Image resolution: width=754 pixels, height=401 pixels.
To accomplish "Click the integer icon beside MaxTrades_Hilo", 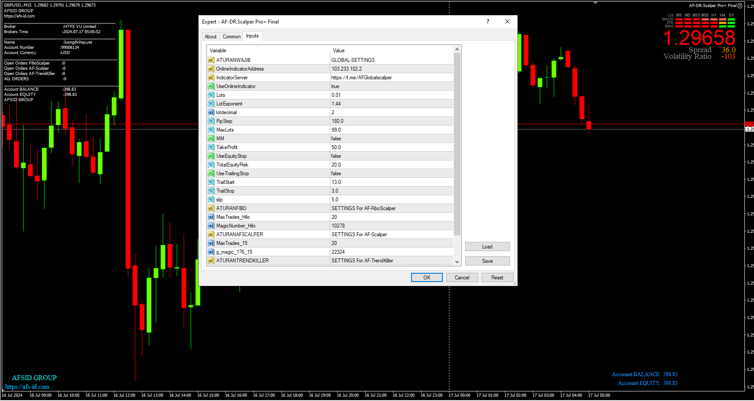I will click(x=211, y=217).
